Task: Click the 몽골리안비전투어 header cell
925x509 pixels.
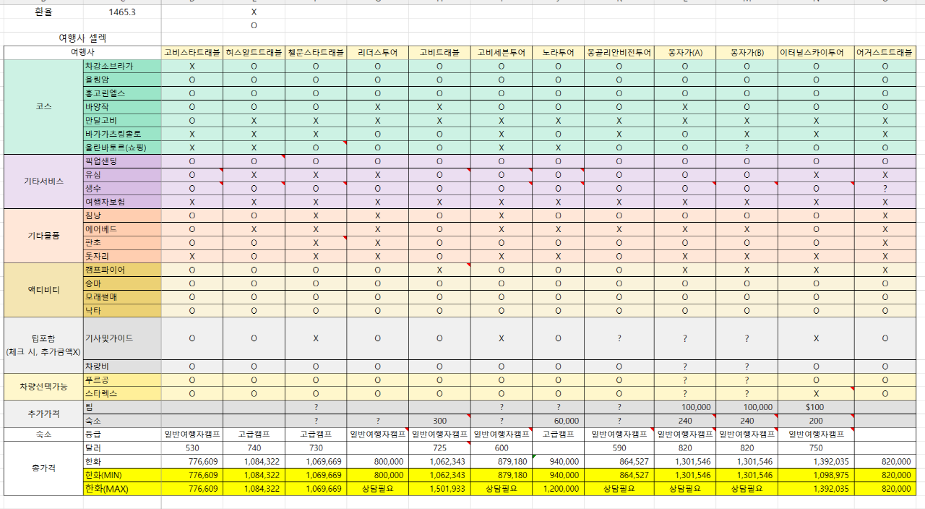Action: pos(619,52)
